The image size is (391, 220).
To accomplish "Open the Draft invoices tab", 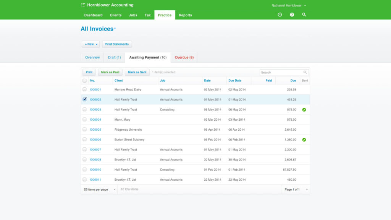I will (114, 57).
